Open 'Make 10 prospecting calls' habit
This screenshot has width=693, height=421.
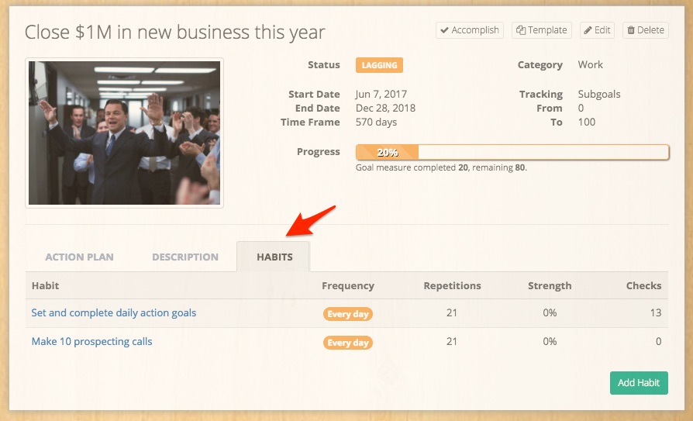coord(91,341)
